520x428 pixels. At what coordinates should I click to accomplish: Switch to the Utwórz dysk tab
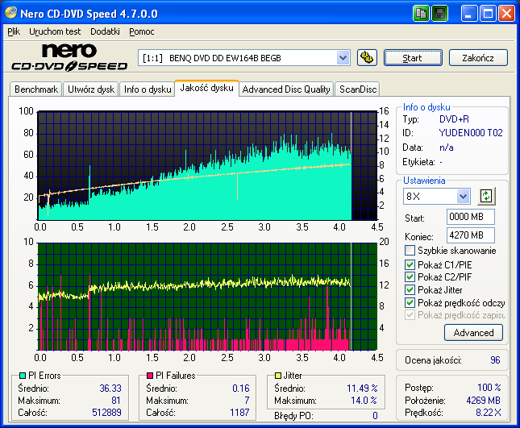(x=91, y=89)
